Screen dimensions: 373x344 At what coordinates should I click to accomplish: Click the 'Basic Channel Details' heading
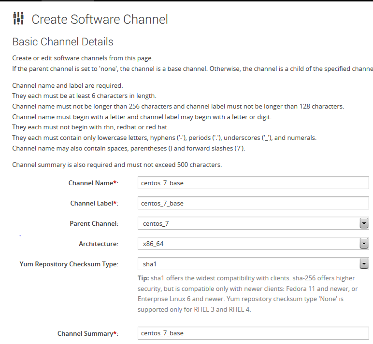(63, 42)
